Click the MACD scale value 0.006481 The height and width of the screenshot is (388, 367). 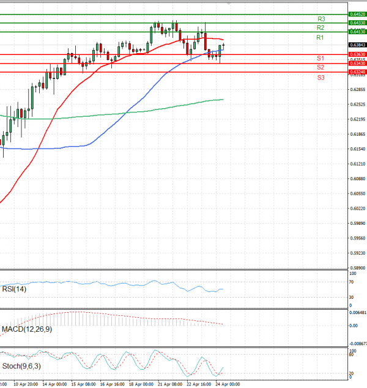358,313
